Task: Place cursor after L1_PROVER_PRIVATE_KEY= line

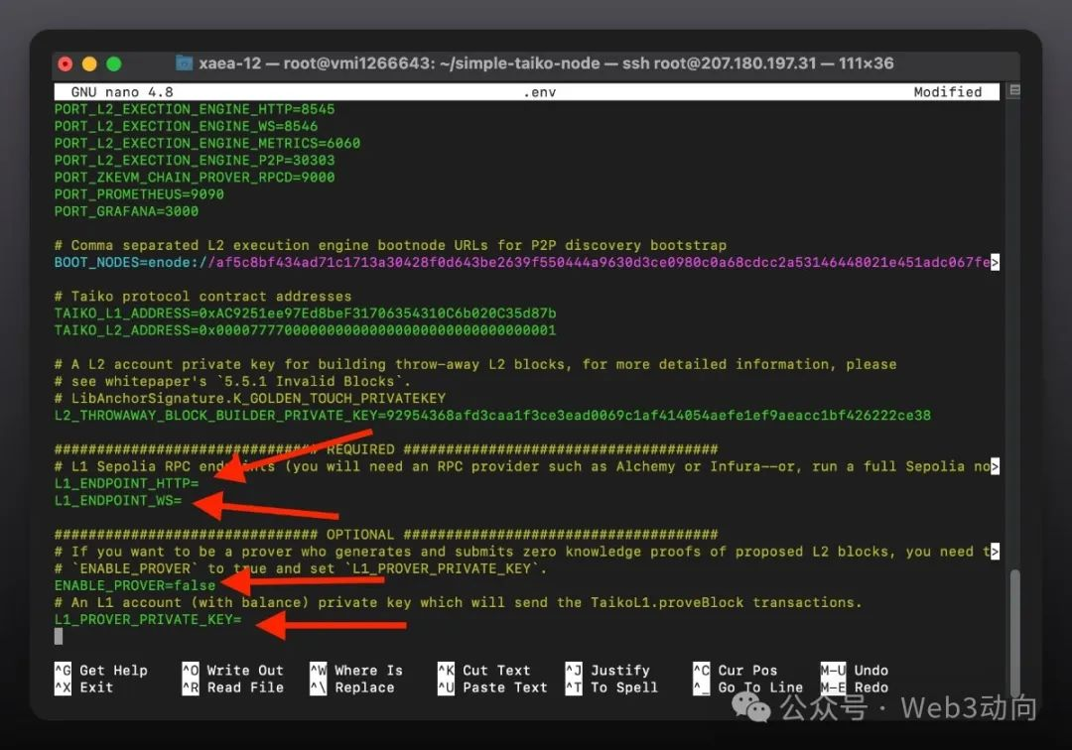Action: [244, 619]
